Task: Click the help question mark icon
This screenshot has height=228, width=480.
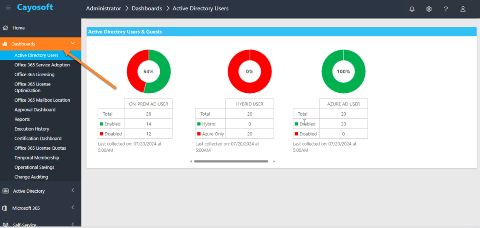Action: [446, 9]
